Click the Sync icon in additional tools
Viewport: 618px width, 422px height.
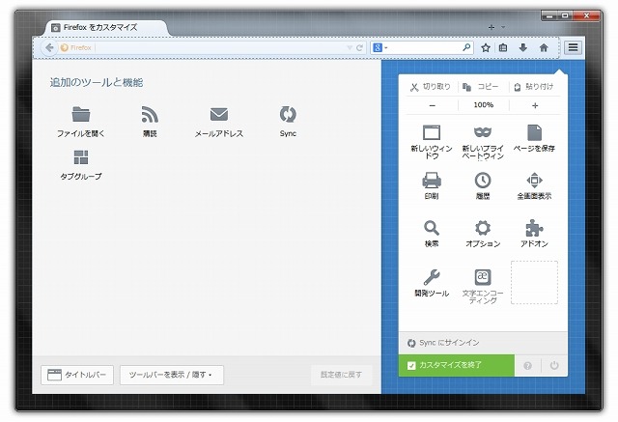(288, 114)
